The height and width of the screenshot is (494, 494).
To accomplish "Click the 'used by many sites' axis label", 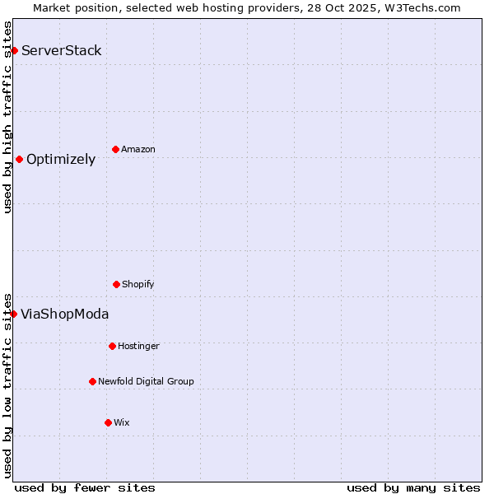I will pyautogui.click(x=413, y=487).
